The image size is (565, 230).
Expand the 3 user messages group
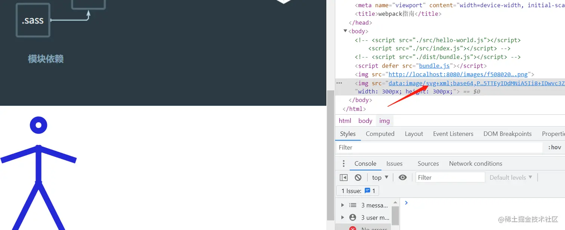click(x=343, y=217)
